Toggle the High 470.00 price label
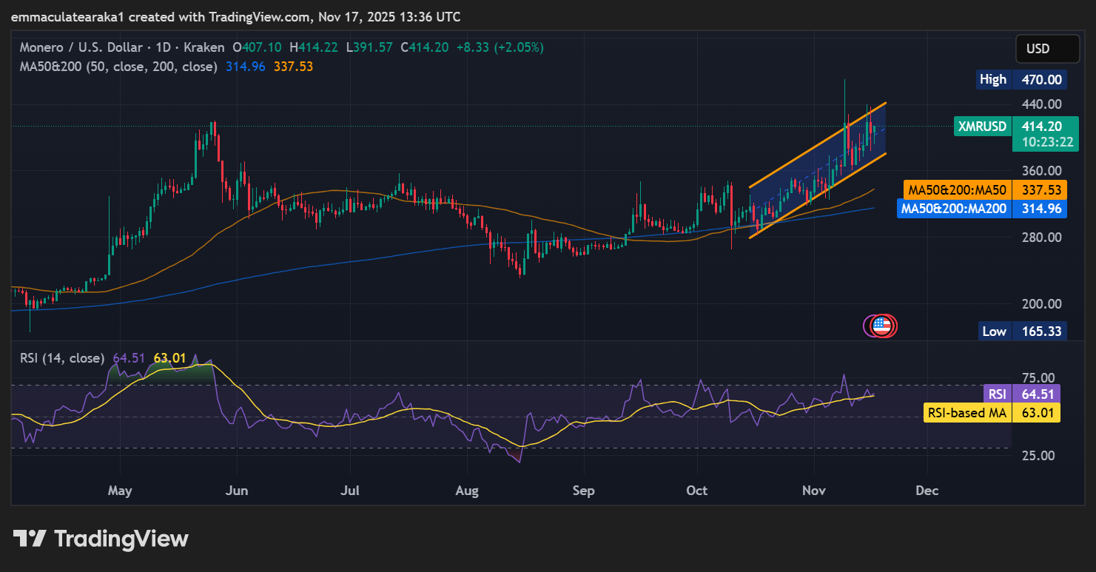Image resolution: width=1096 pixels, height=572 pixels. (1023, 79)
